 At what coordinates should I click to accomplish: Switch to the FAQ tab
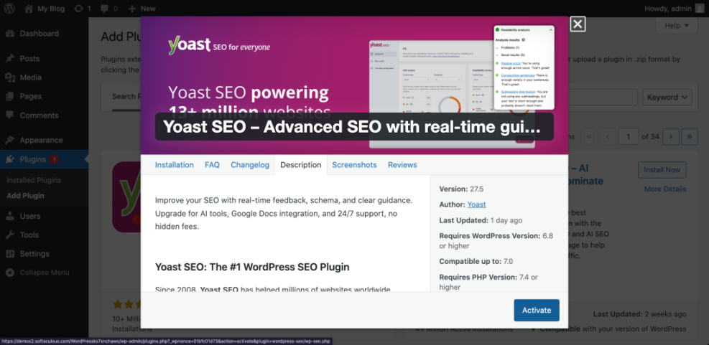pyautogui.click(x=212, y=165)
